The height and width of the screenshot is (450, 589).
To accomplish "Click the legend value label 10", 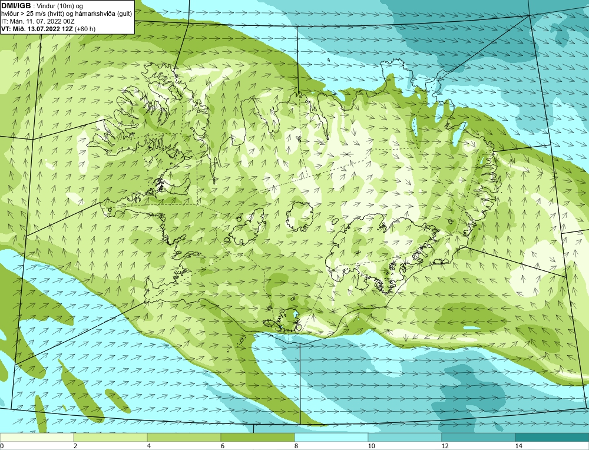I will pyautogui.click(x=372, y=446).
